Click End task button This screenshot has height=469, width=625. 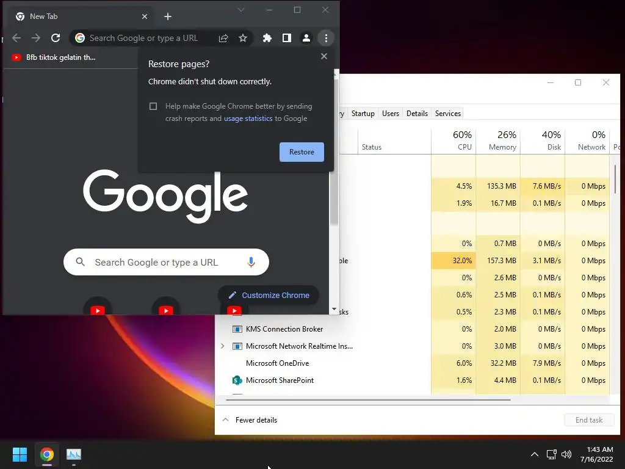point(589,420)
